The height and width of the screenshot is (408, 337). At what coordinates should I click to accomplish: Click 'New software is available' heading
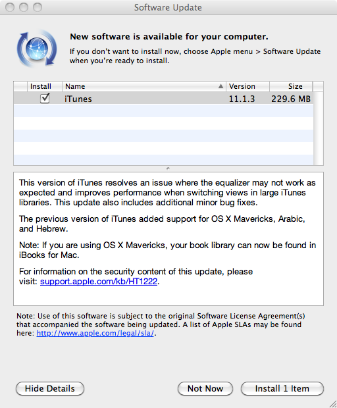(169, 36)
